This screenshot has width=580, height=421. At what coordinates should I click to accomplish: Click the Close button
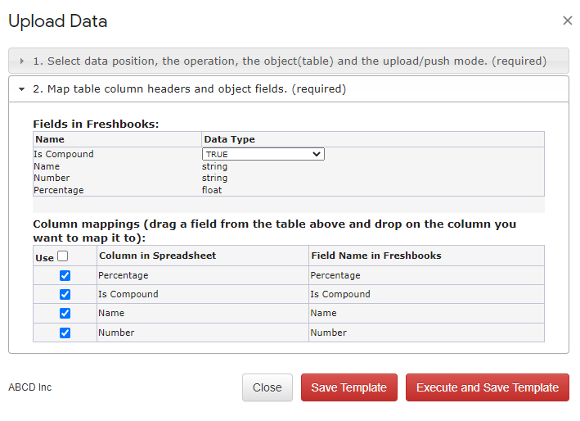coord(267,387)
